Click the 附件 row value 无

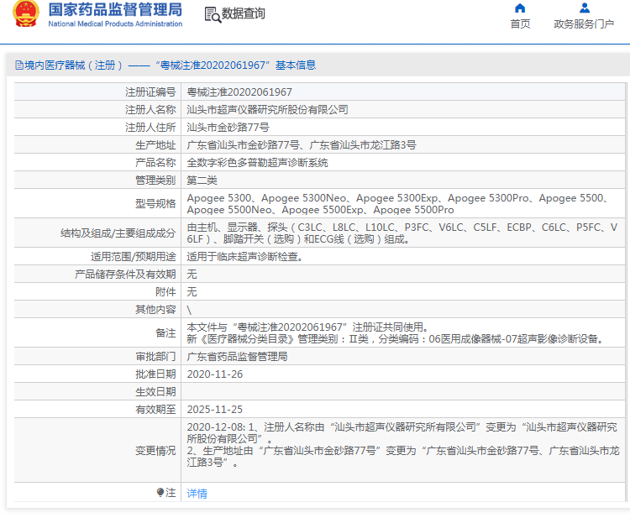192,292
